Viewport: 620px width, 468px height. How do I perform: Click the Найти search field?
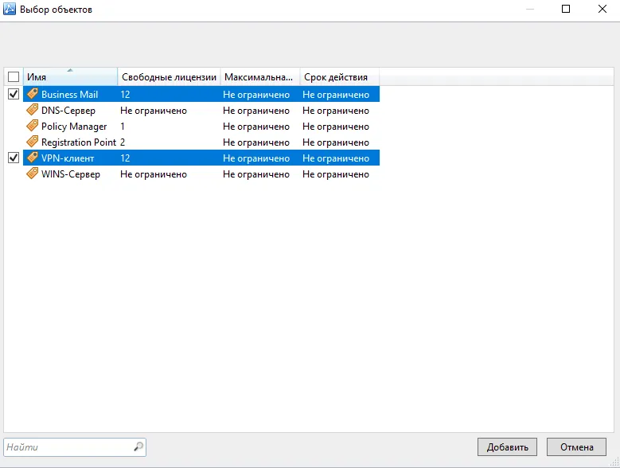point(75,447)
